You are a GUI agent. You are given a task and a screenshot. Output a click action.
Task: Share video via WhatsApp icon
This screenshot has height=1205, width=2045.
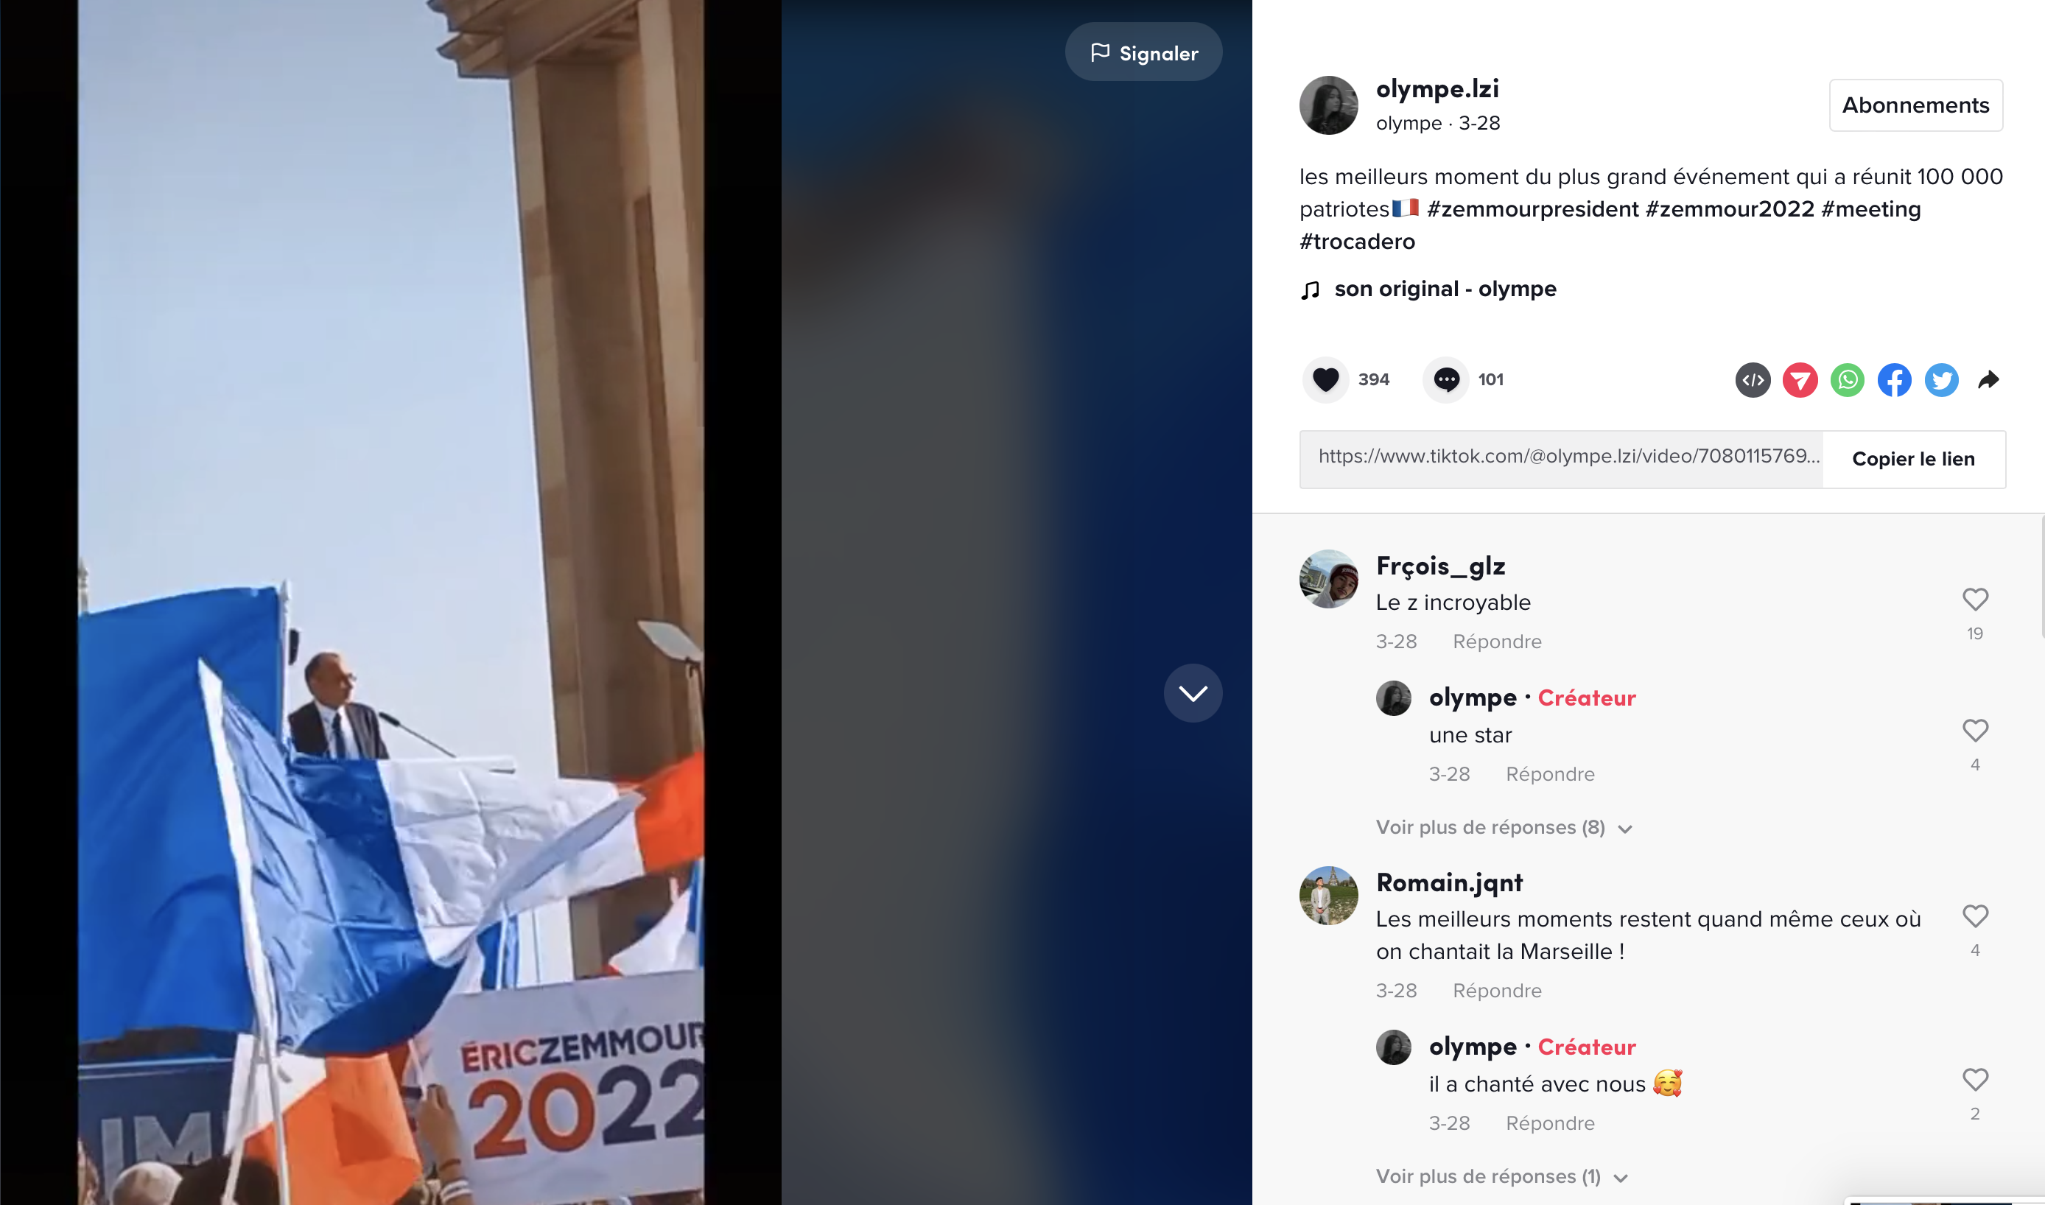point(1847,380)
